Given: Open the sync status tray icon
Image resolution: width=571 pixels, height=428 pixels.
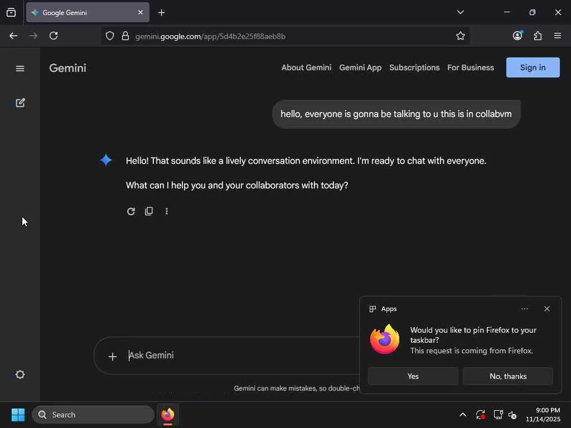Looking at the screenshot, I should [x=480, y=415].
